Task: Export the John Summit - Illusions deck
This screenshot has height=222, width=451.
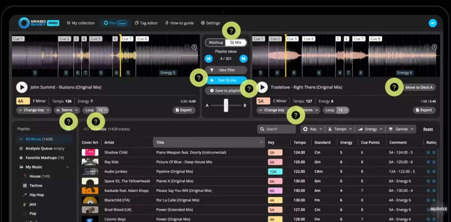Action: pos(184,110)
